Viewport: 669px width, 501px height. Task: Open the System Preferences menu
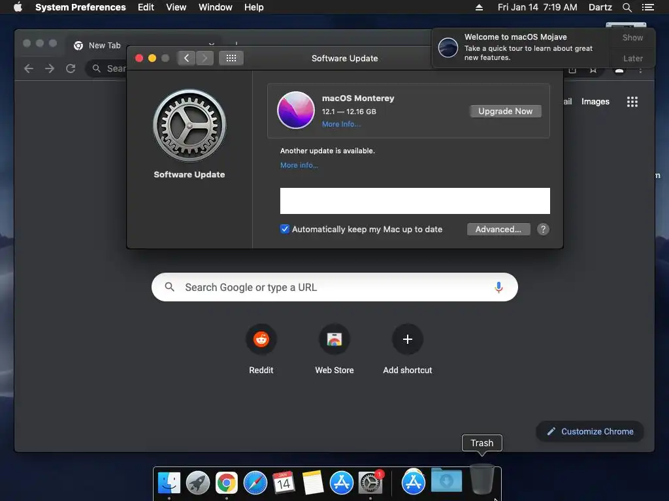click(80, 7)
